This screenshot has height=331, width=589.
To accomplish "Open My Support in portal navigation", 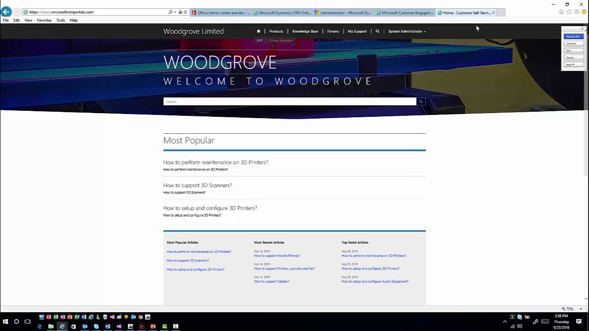I will click(x=357, y=31).
